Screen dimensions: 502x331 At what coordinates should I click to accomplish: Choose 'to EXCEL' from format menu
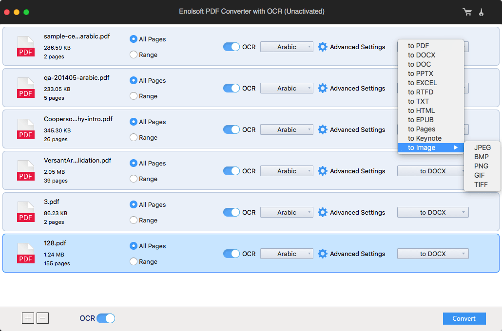click(431, 83)
